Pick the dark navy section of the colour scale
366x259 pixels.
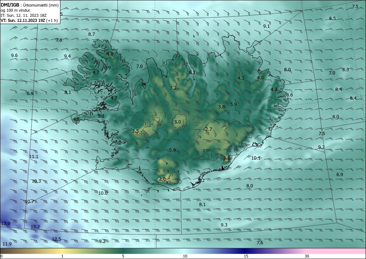(x=245, y=251)
